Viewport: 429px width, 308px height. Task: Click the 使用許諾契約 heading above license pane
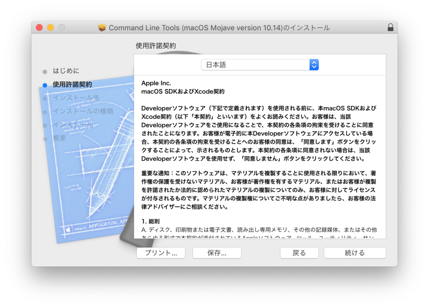[x=156, y=46]
